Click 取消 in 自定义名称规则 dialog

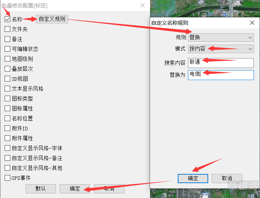(x=227, y=179)
